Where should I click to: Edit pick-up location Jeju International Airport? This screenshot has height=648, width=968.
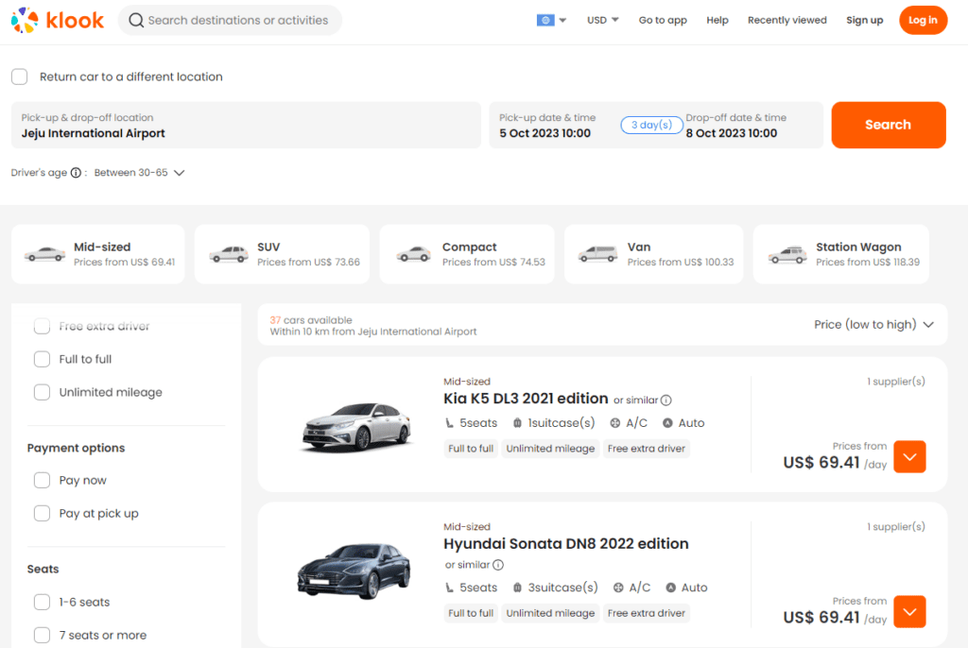pyautogui.click(x=246, y=126)
